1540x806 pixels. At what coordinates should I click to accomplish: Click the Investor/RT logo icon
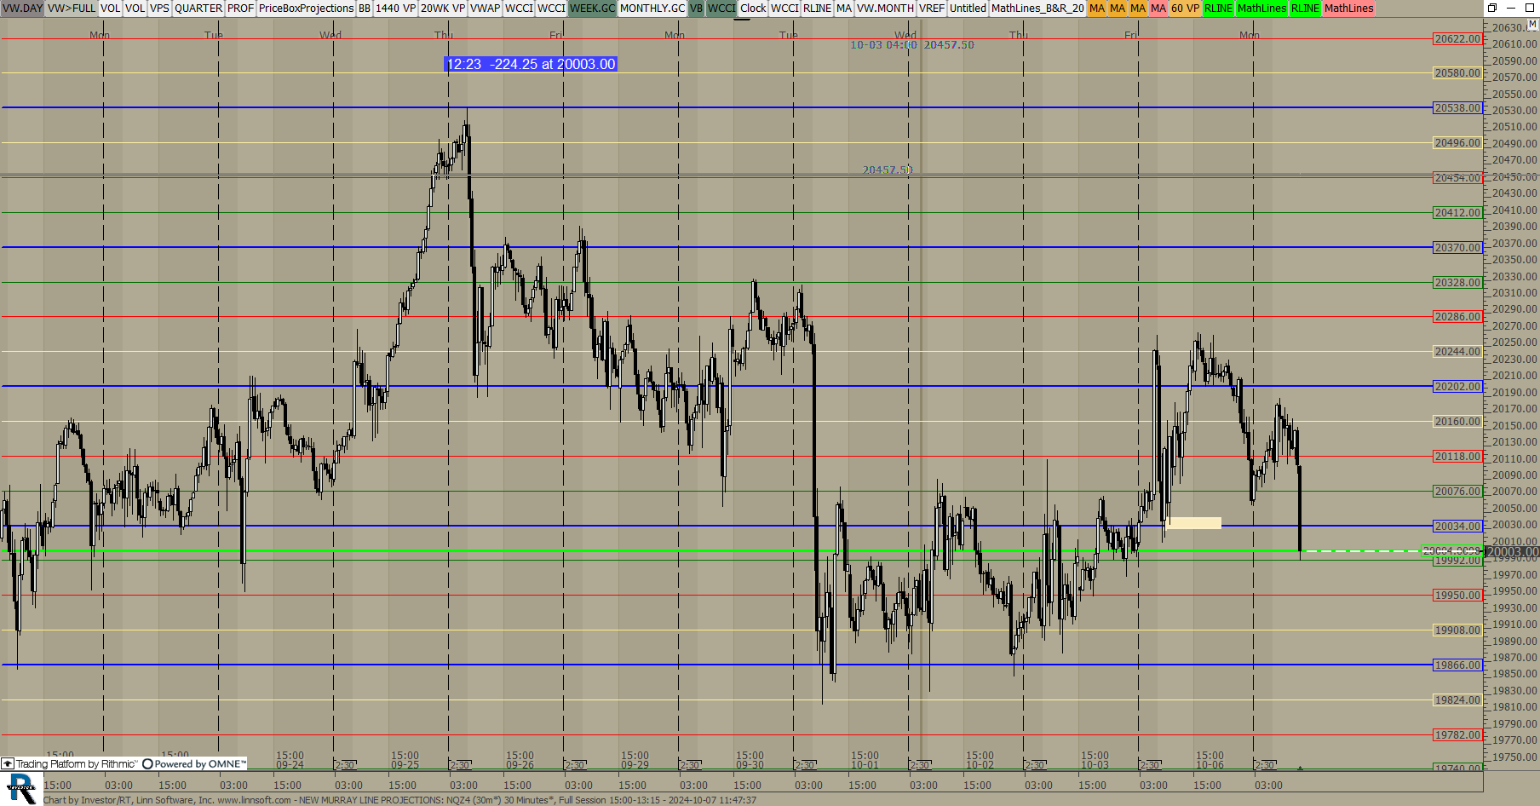click(21, 789)
